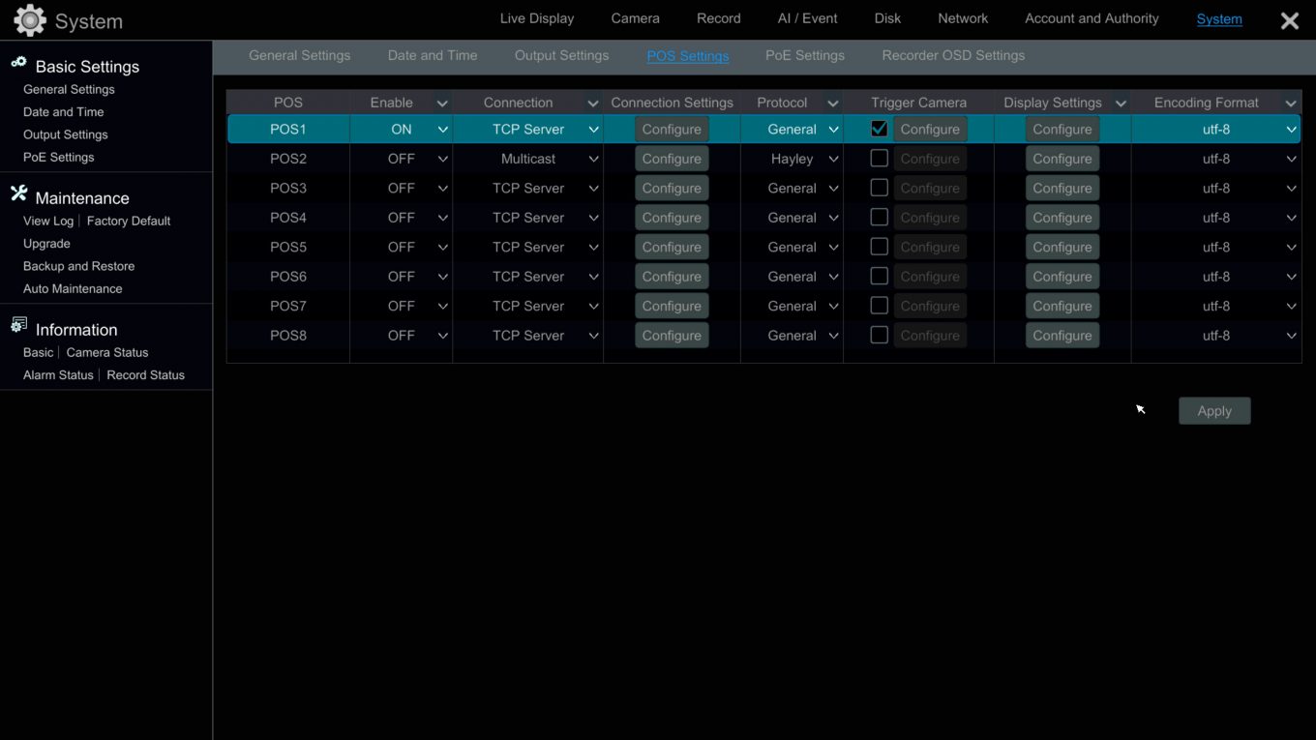Open the POS3 Encoding Format dropdown
This screenshot has width=1316, height=740.
tap(1291, 189)
